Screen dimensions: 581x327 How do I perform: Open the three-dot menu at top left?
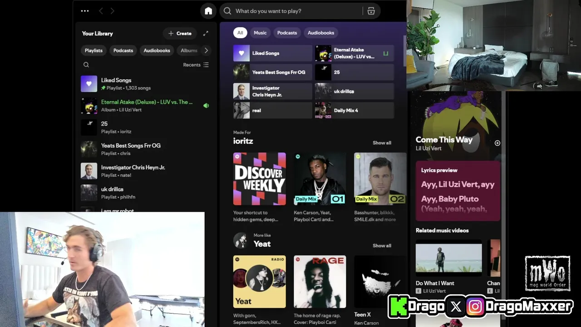coord(85,11)
